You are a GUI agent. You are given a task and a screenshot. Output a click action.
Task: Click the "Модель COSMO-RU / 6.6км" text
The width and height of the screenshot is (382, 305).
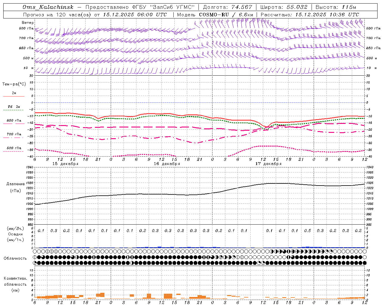(x=215, y=15)
